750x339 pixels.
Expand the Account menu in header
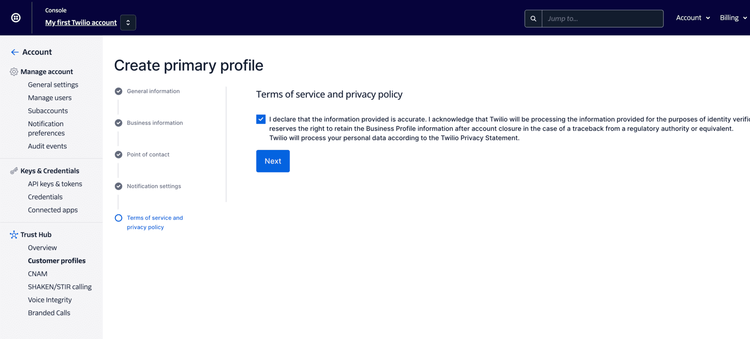click(x=693, y=18)
